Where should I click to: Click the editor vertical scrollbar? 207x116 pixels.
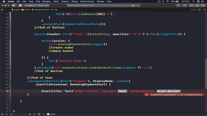click(206, 74)
